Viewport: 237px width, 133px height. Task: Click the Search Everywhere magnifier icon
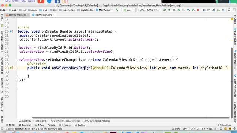click(229, 10)
